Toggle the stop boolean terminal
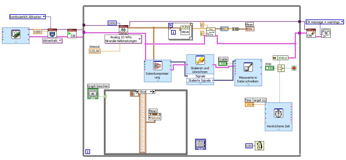 pos(270,68)
